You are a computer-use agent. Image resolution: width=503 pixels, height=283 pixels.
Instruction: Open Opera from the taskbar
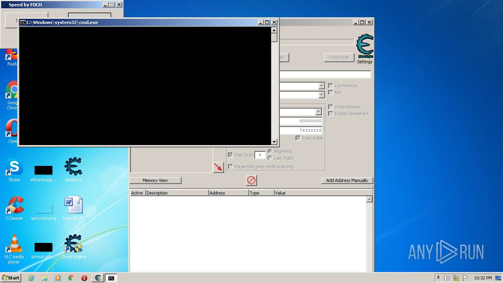tap(84, 278)
